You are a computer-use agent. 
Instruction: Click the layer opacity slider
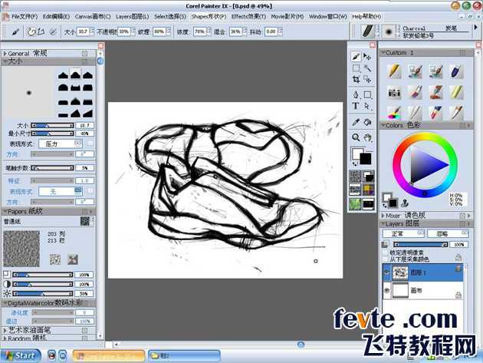[x=421, y=244]
